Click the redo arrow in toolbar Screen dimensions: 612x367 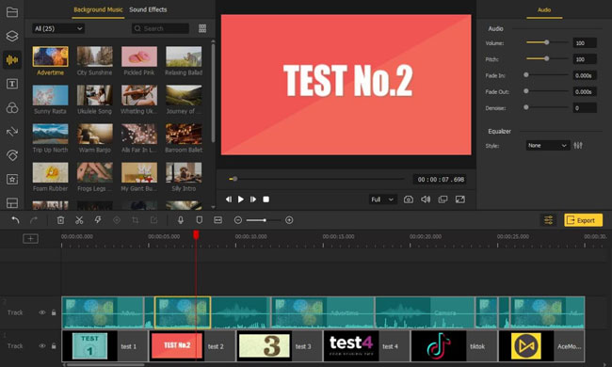click(x=34, y=220)
